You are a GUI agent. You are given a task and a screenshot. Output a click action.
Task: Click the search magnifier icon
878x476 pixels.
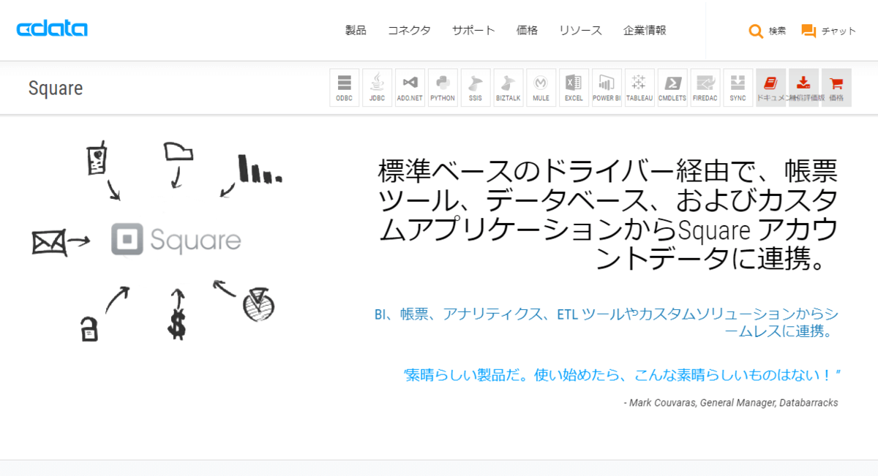click(756, 31)
